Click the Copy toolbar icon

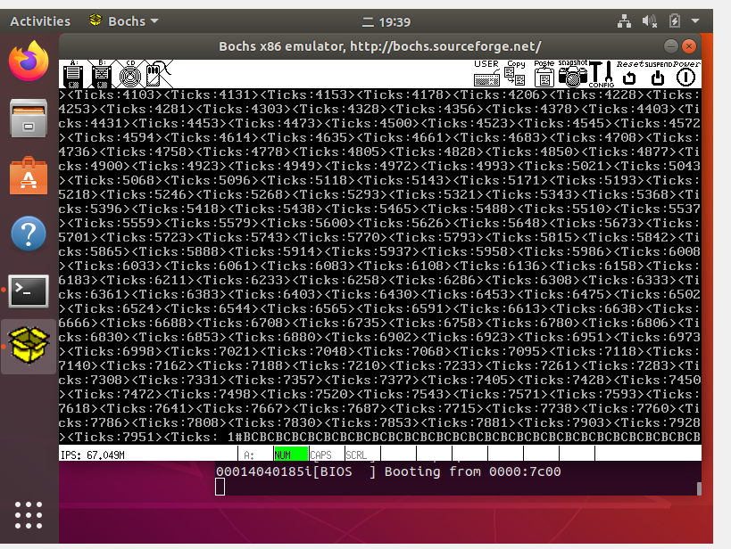pos(515,74)
